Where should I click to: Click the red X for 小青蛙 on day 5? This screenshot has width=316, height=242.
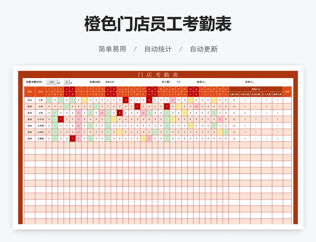[x=73, y=139]
